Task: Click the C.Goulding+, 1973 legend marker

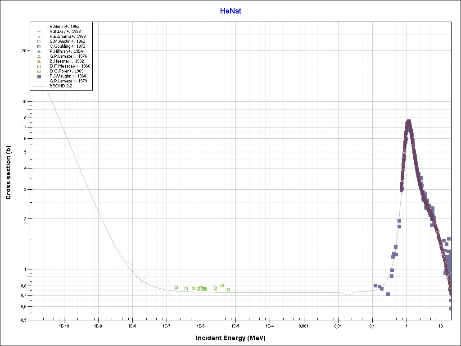Action: click(x=39, y=46)
